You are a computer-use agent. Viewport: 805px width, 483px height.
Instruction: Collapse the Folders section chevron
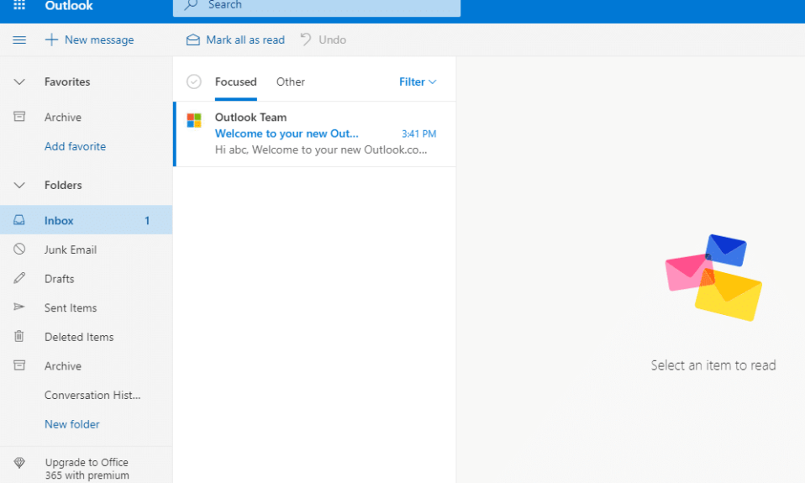coord(19,186)
